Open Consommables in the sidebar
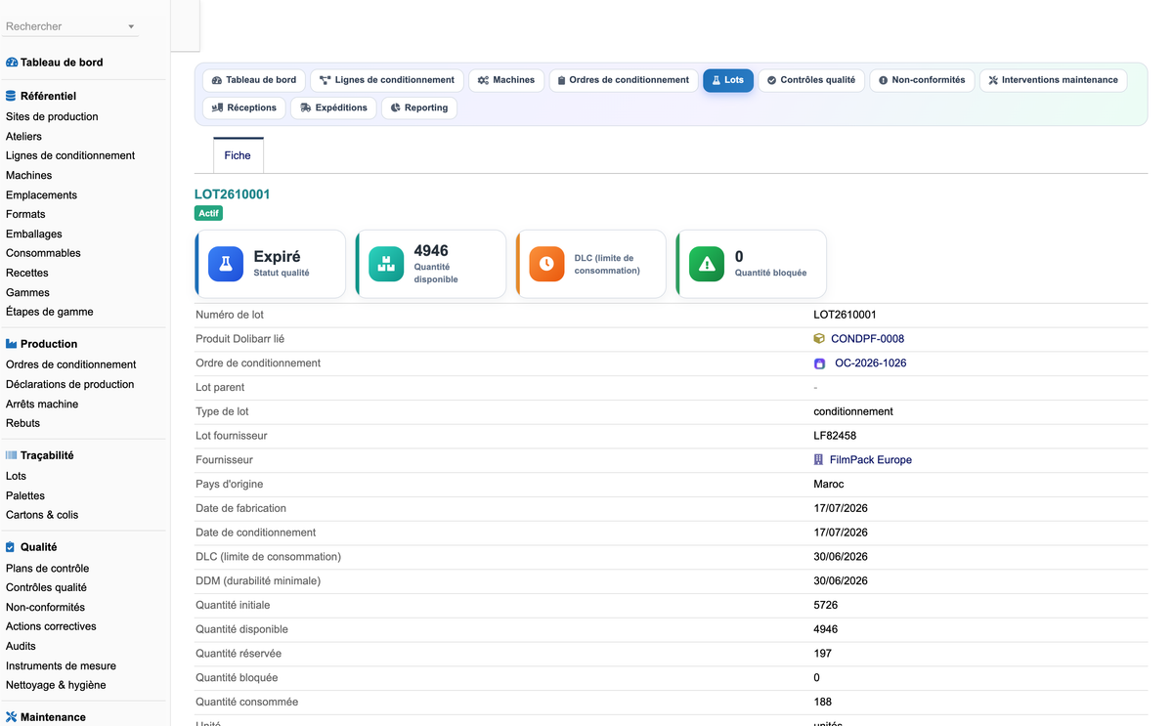 coord(43,253)
